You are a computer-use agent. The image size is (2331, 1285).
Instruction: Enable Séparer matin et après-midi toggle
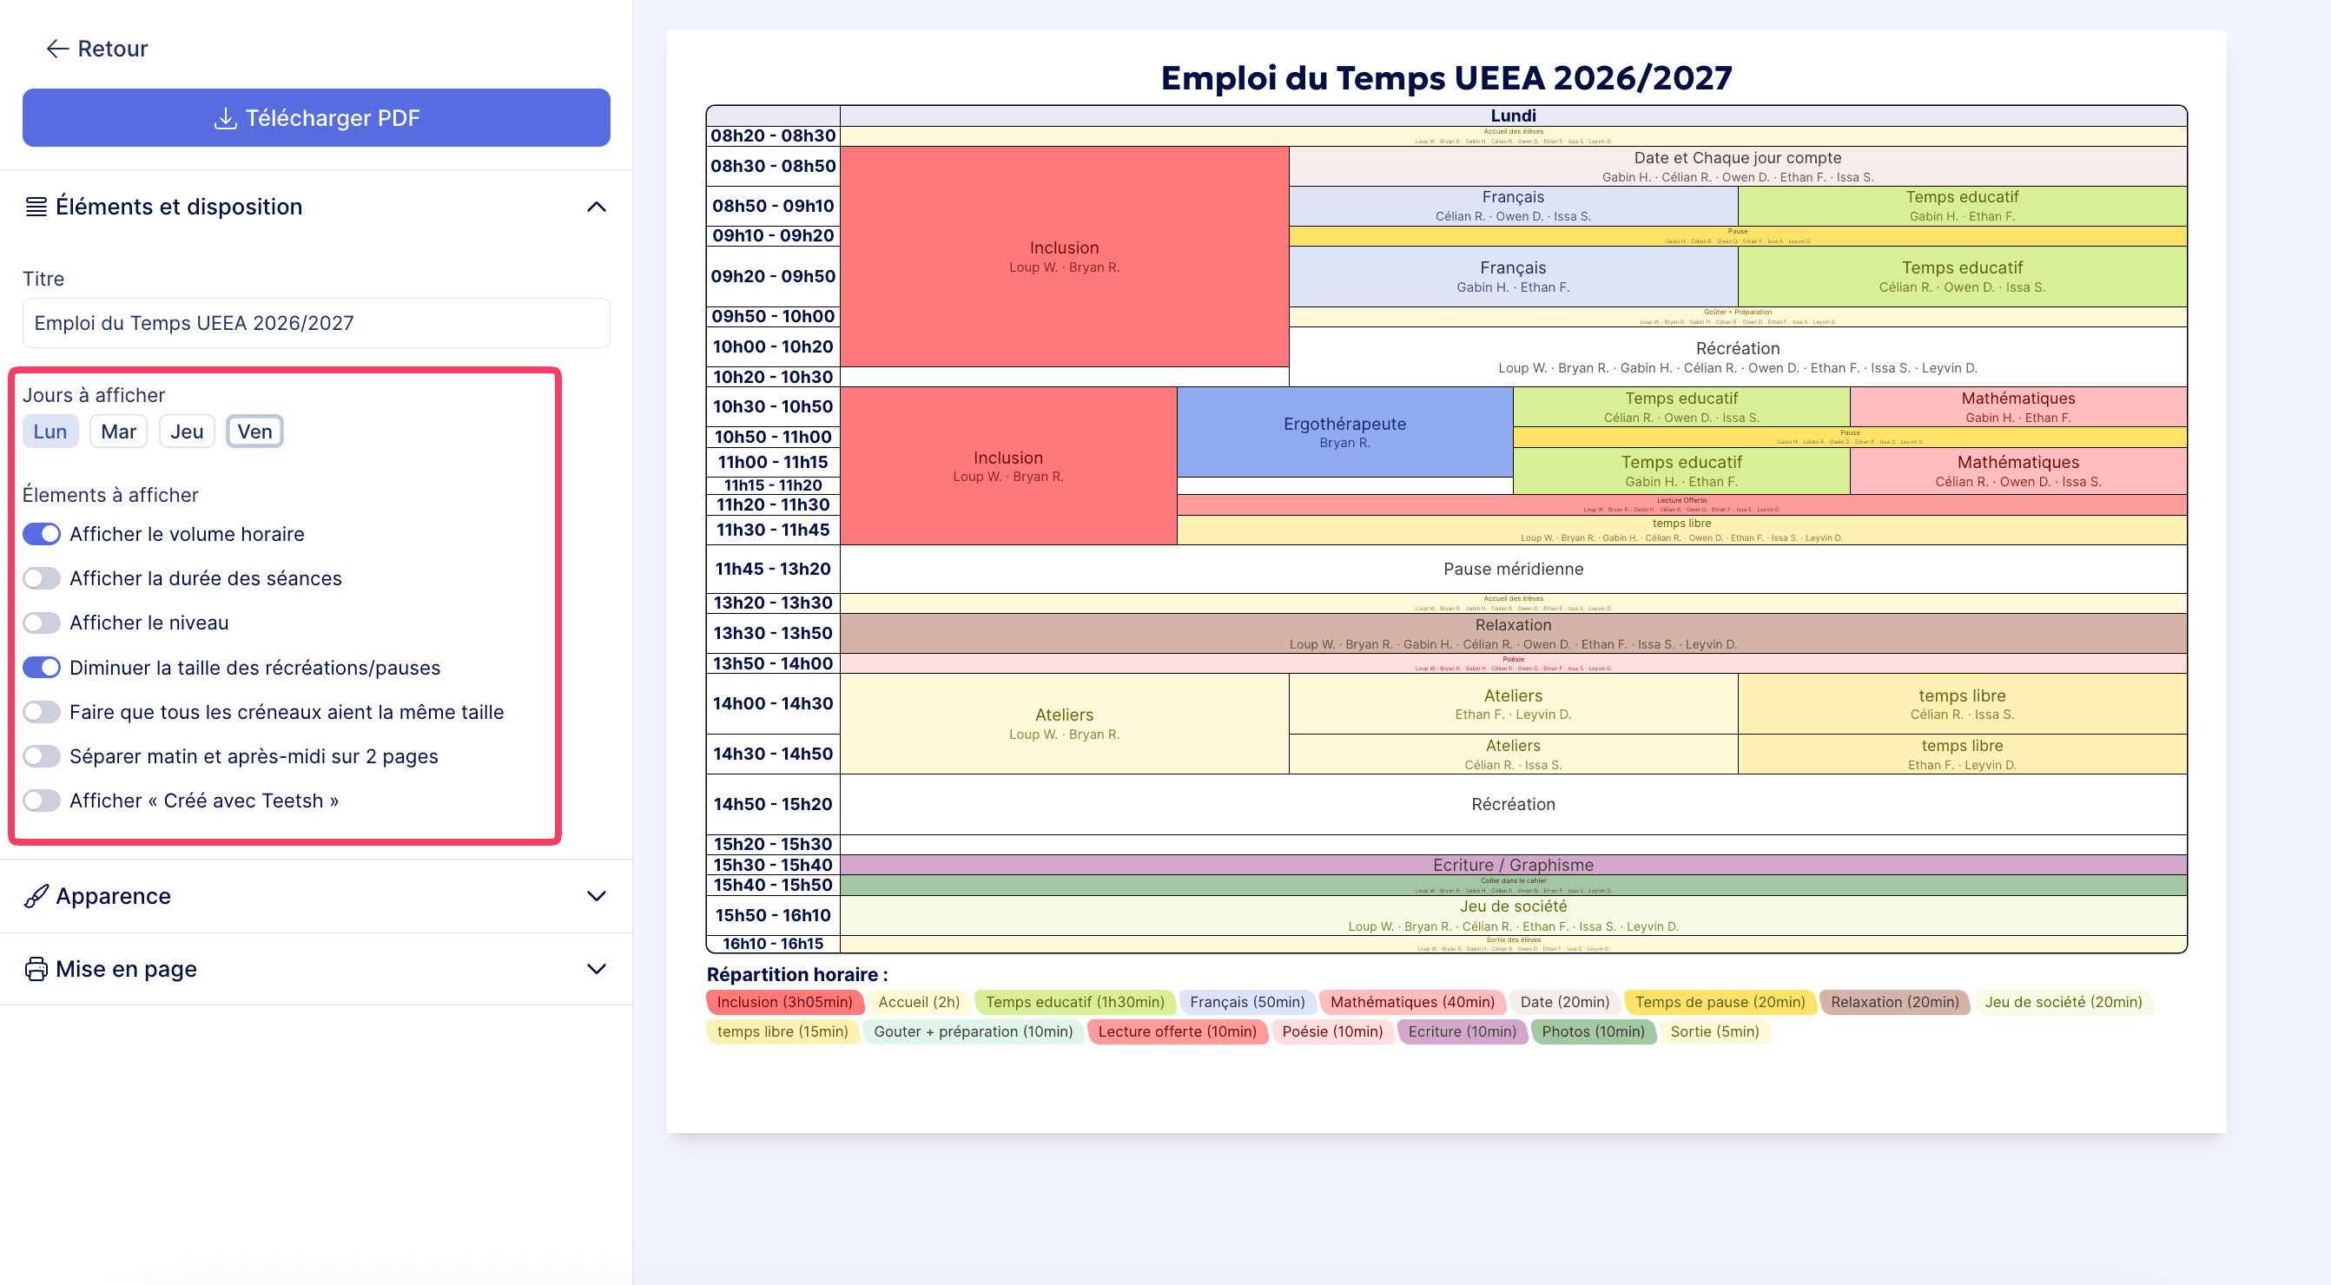[x=42, y=756]
